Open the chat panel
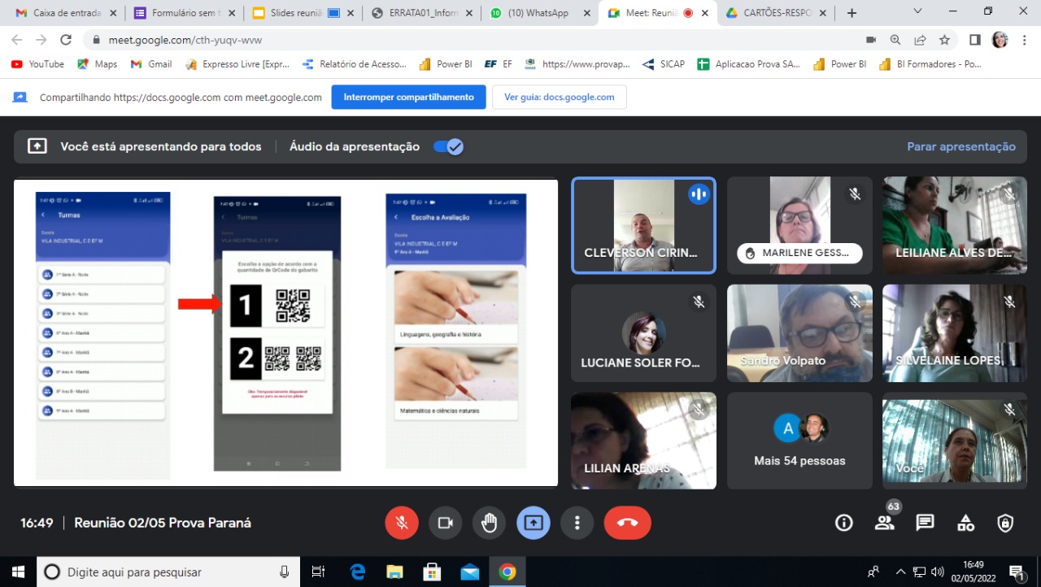 click(x=925, y=523)
